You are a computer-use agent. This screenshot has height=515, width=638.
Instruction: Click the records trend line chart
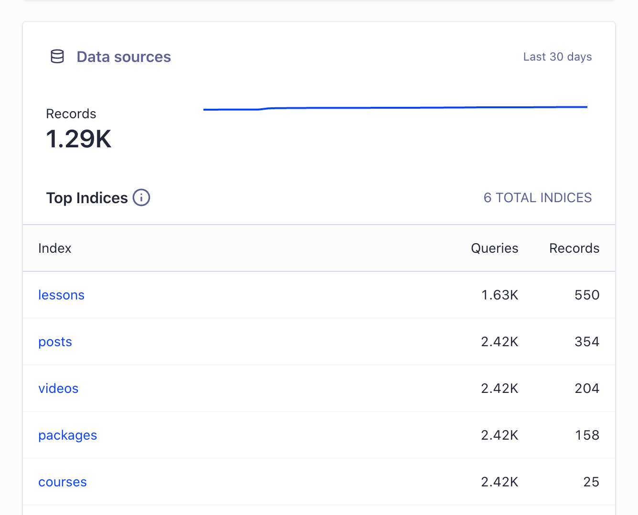tap(395, 108)
